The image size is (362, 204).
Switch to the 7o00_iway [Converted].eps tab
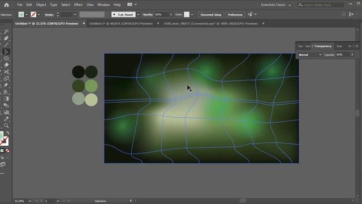[210, 24]
